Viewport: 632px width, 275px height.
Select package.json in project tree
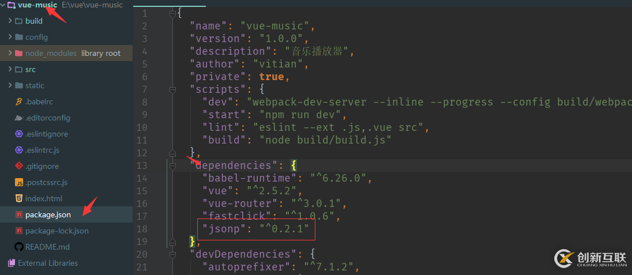pyautogui.click(x=48, y=215)
